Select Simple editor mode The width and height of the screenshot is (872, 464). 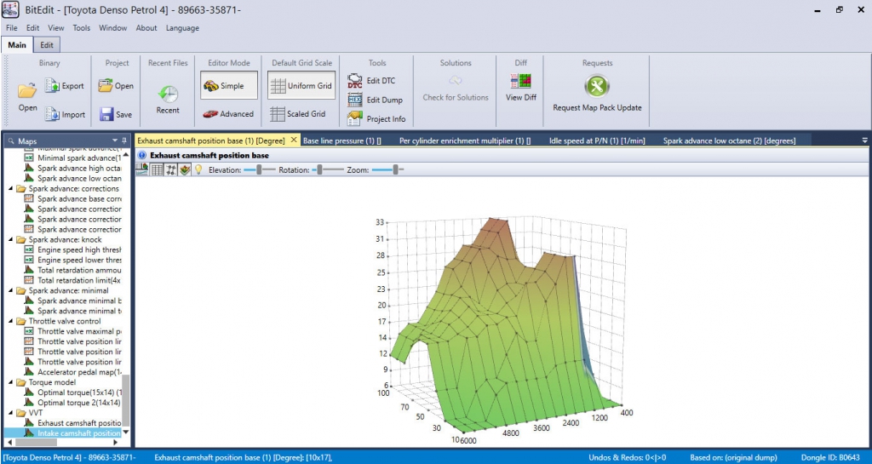(229, 86)
